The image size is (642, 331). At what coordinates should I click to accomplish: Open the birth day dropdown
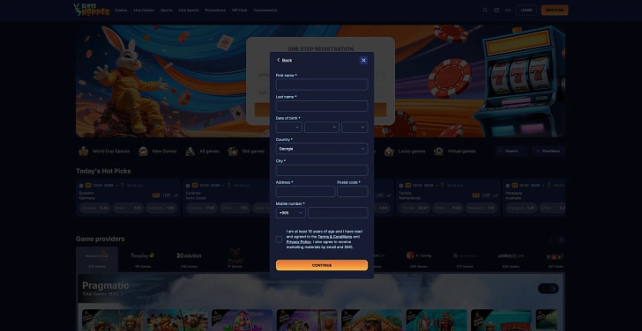(289, 127)
